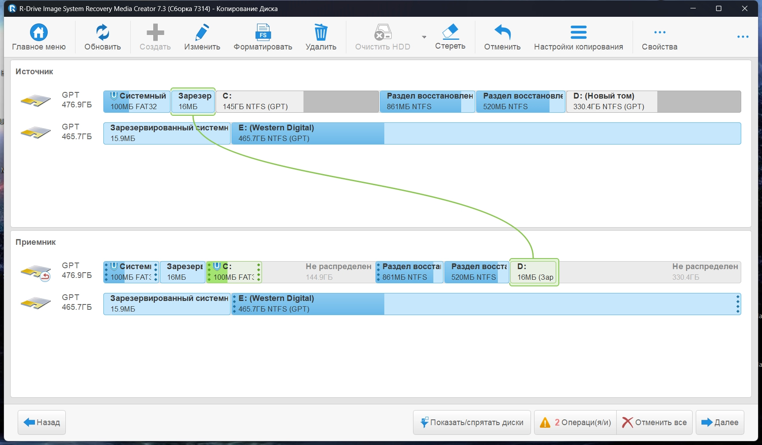Select source partition C: 145ГБ NTFS
The height and width of the screenshot is (445, 762).
[297, 102]
